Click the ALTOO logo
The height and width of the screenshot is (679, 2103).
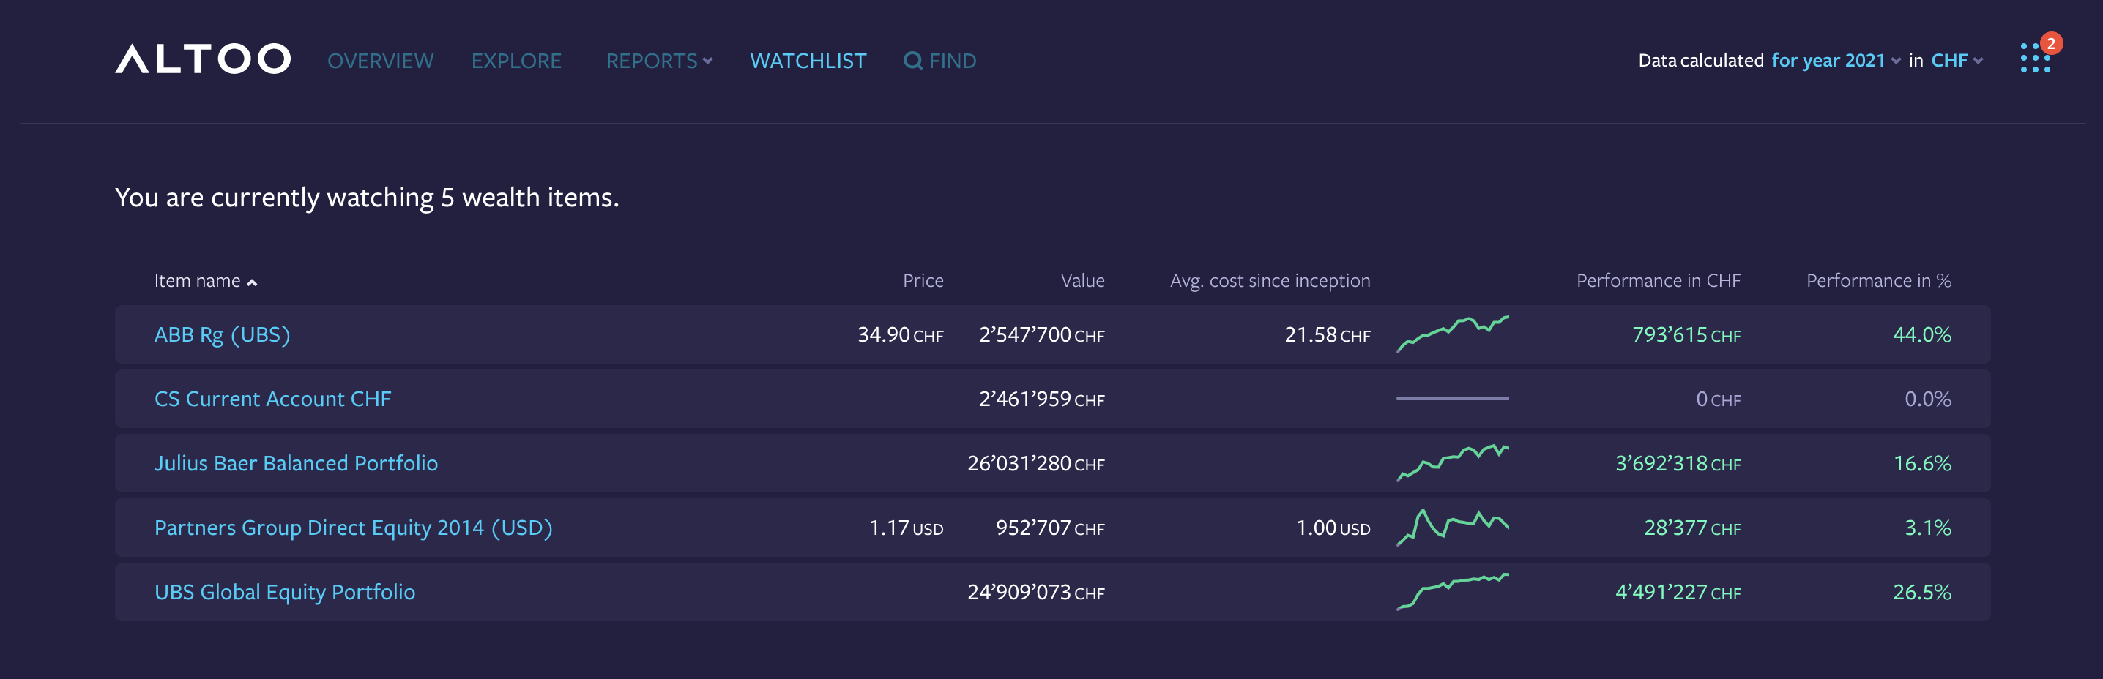point(202,59)
